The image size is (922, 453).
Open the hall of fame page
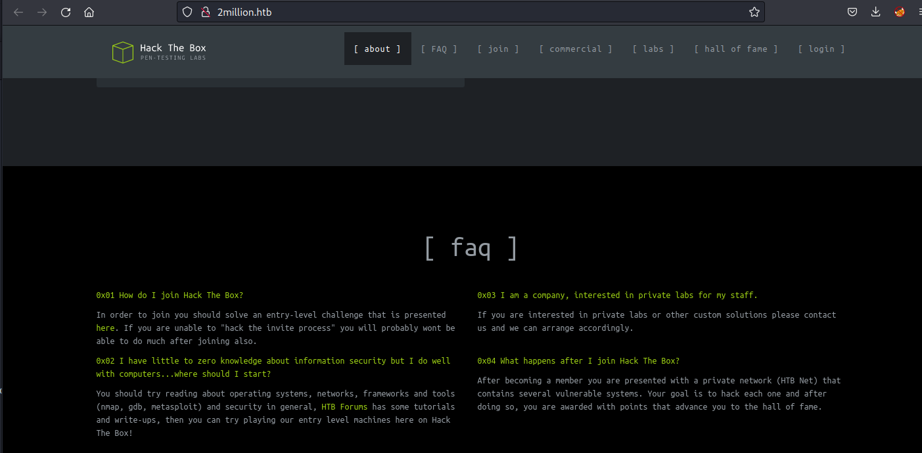pos(735,49)
